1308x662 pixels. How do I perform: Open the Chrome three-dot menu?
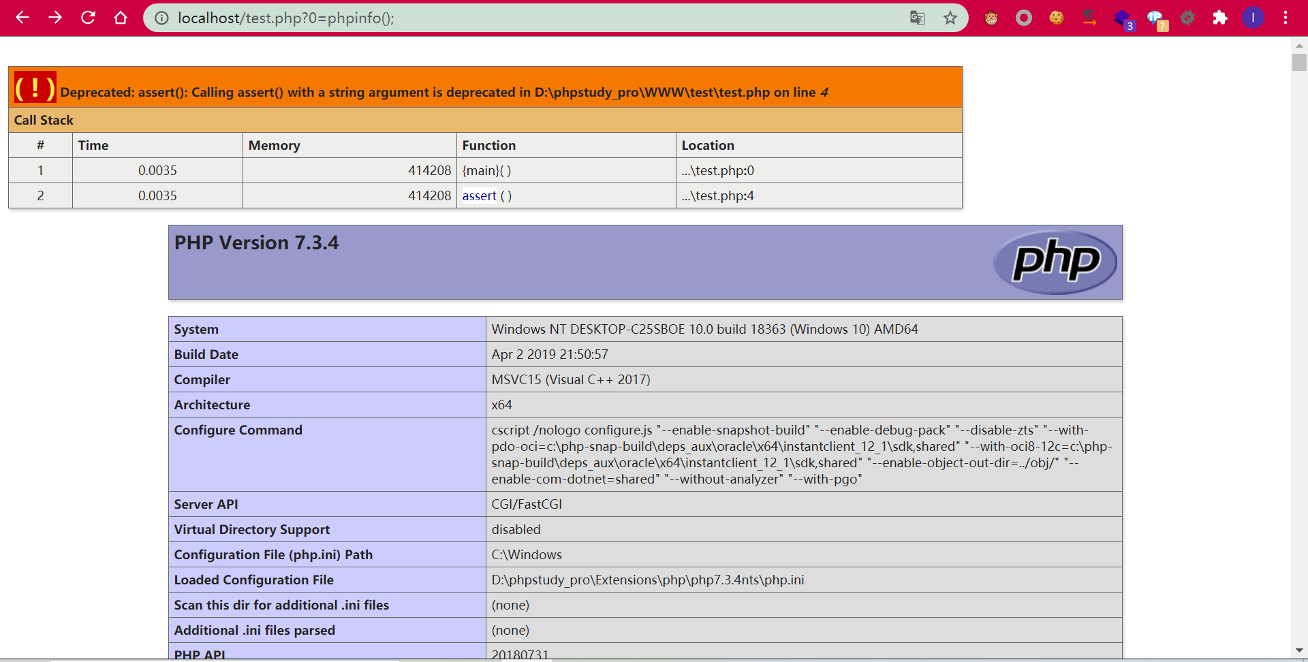[1286, 18]
